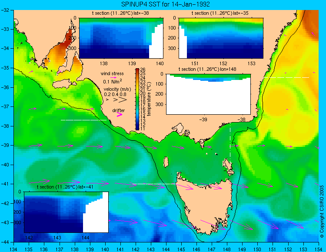326x252 pixels.
Task: Click the -32 label on the latitude axis
Action: click(x=5, y=10)
